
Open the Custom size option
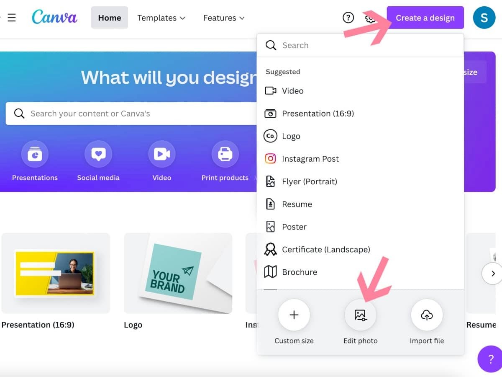[294, 315]
